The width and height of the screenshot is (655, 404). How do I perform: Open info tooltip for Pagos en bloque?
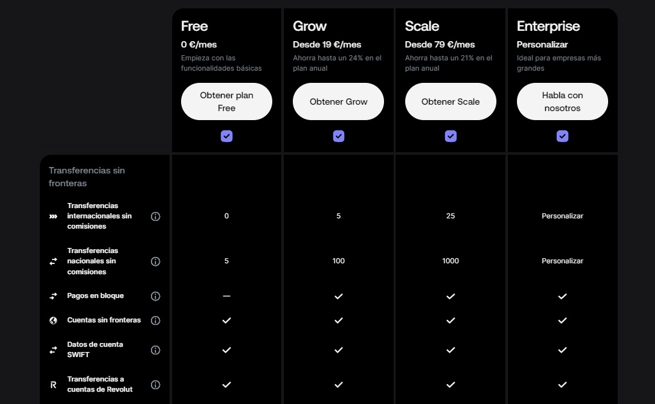tap(155, 296)
